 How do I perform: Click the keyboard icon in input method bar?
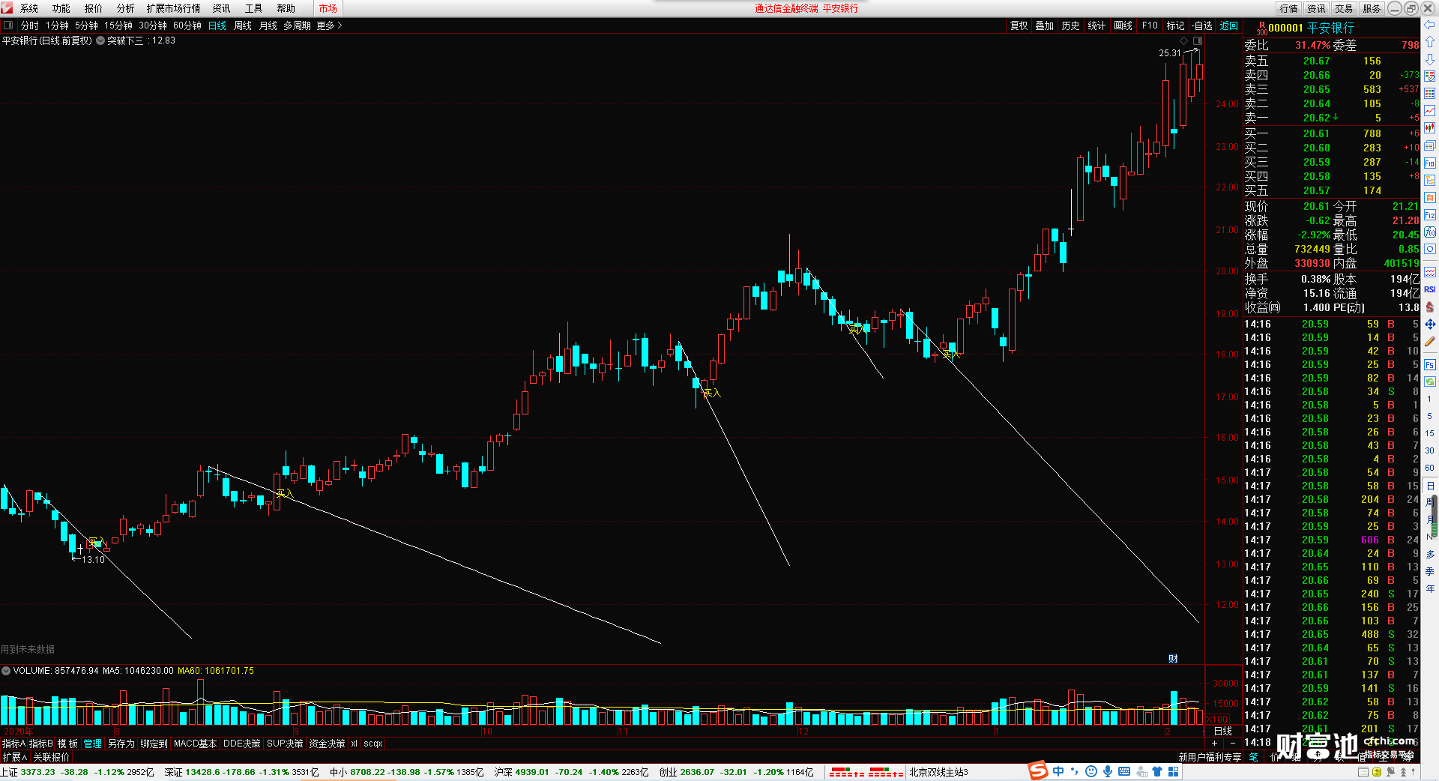click(1124, 771)
